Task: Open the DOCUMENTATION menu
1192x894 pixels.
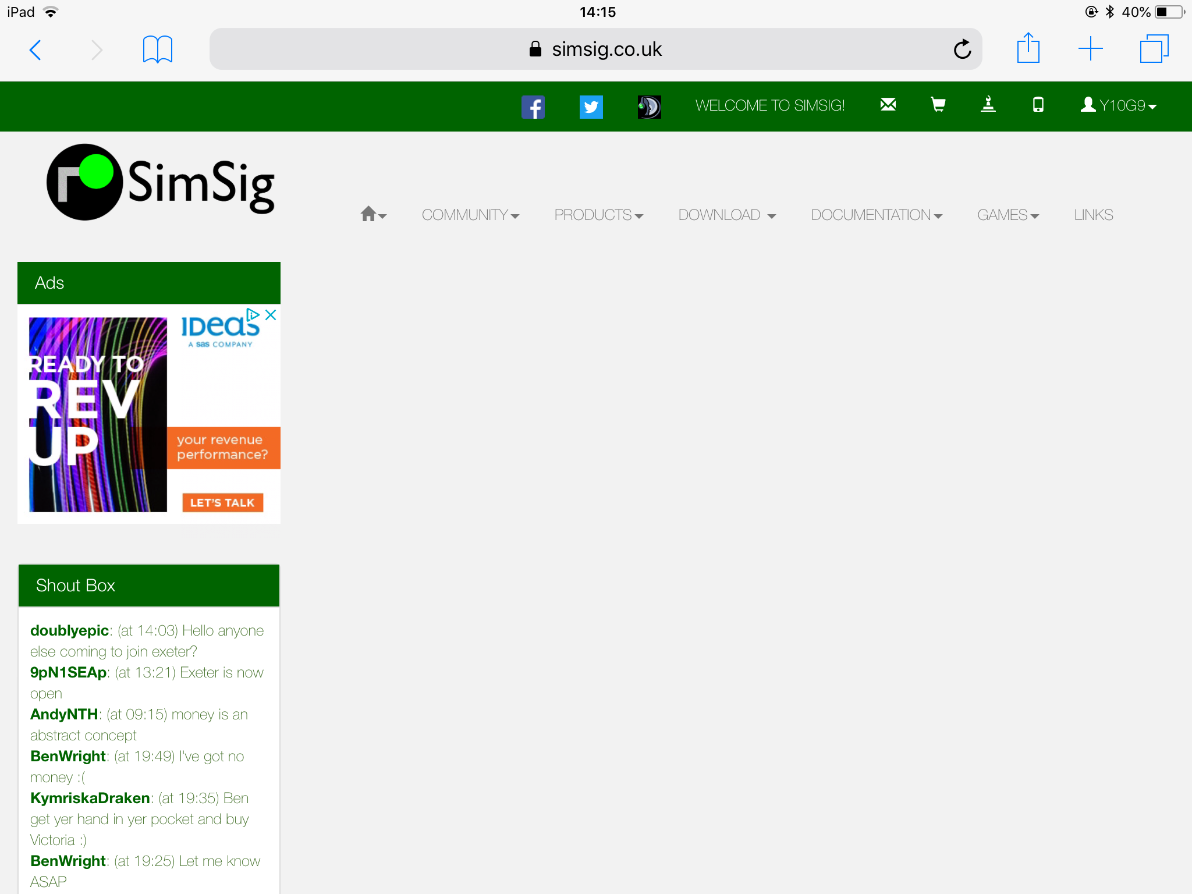Action: click(x=877, y=215)
